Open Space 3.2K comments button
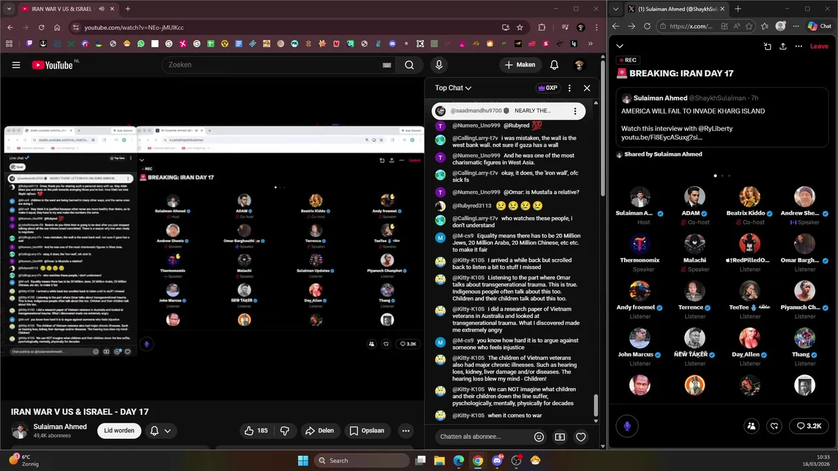Screen dimensions: 838x471 click(x=809, y=426)
